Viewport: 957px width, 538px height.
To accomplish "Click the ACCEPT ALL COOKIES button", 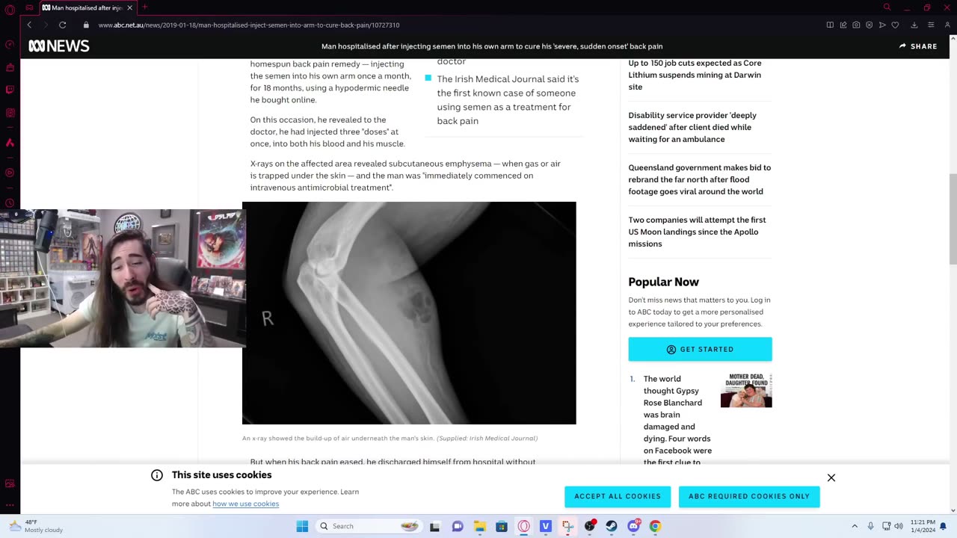I will pos(618,496).
